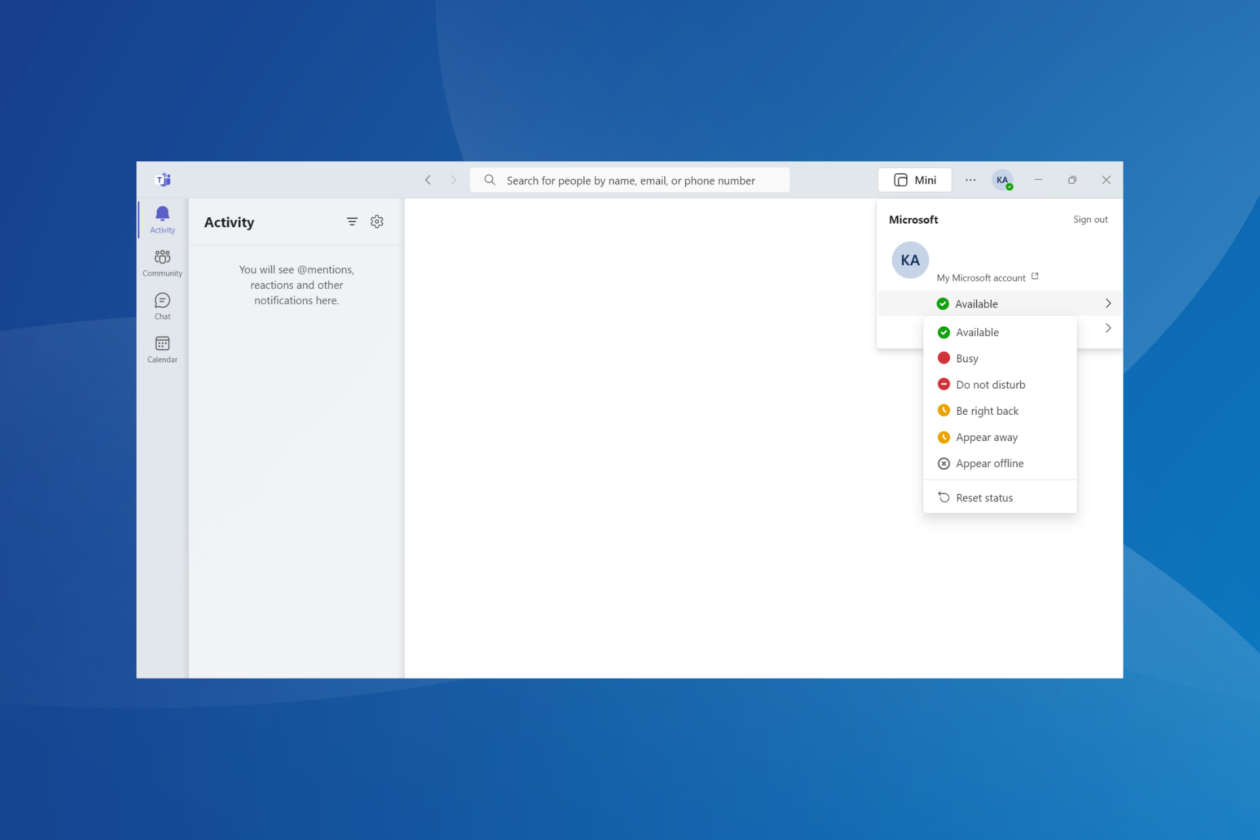Choose Reset status
The image size is (1260, 840).
coord(999,497)
